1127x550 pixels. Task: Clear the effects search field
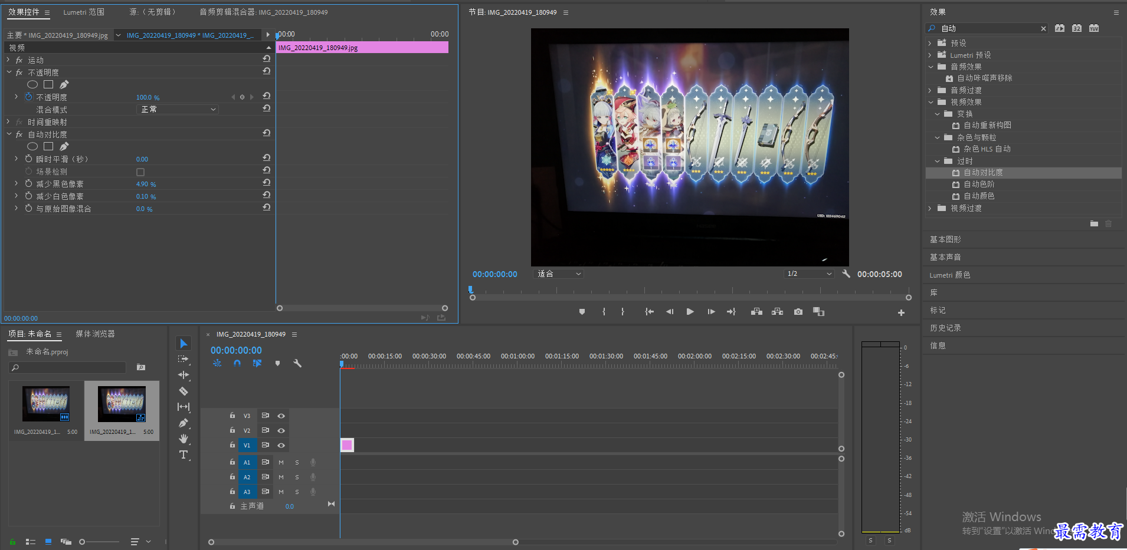[1043, 28]
